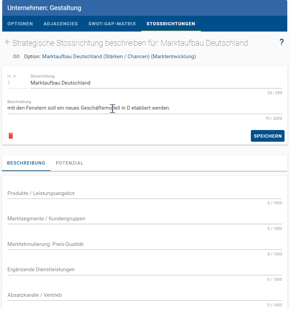Image resolution: width=290 pixels, height=309 pixels.
Task: Click the link chain icon beside Option
Action: [16, 57]
